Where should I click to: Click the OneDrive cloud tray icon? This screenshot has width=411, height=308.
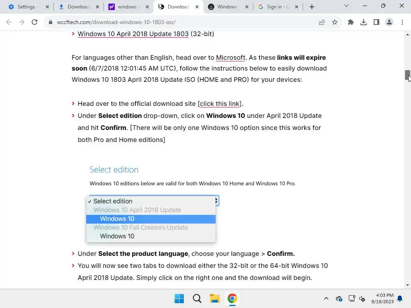339,298
